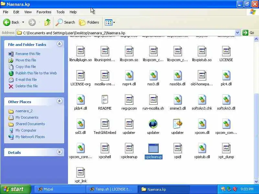Image resolution: width=259 pixels, height=194 pixels.
Task: Go up one folder level
Action: click(x=48, y=22)
